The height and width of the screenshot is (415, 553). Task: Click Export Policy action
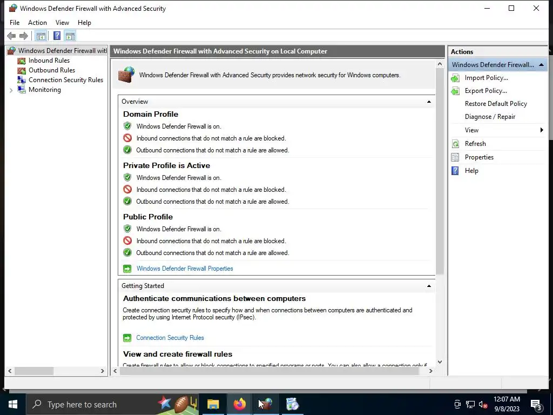pos(486,91)
